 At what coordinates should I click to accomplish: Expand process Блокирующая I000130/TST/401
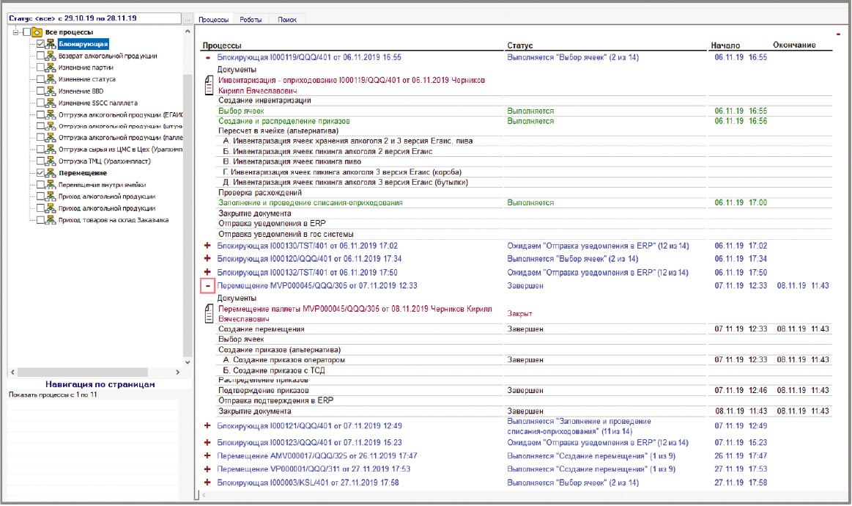click(207, 246)
